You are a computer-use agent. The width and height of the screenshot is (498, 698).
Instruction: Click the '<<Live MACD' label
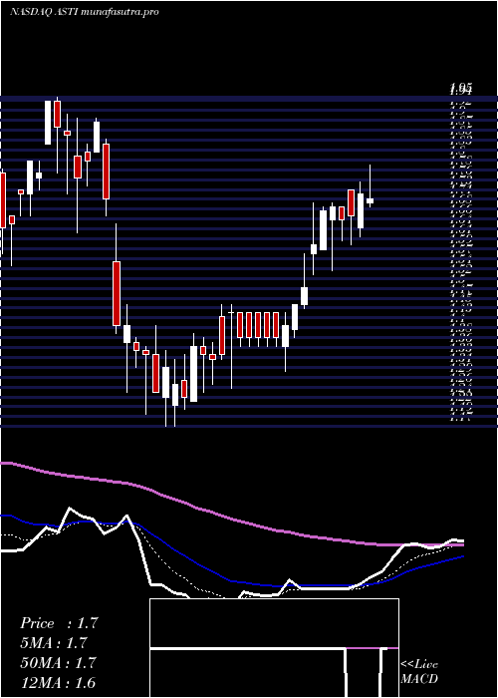(x=419, y=672)
